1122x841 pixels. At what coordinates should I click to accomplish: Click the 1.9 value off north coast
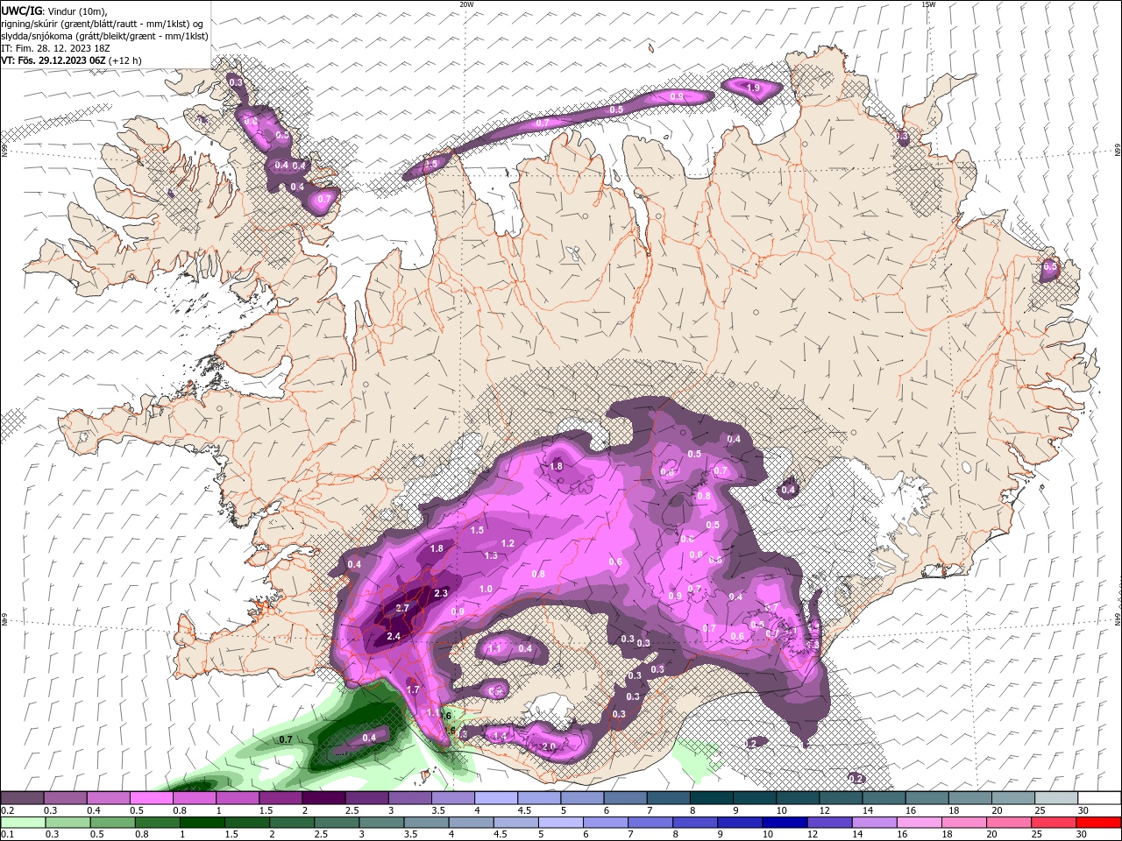(753, 88)
